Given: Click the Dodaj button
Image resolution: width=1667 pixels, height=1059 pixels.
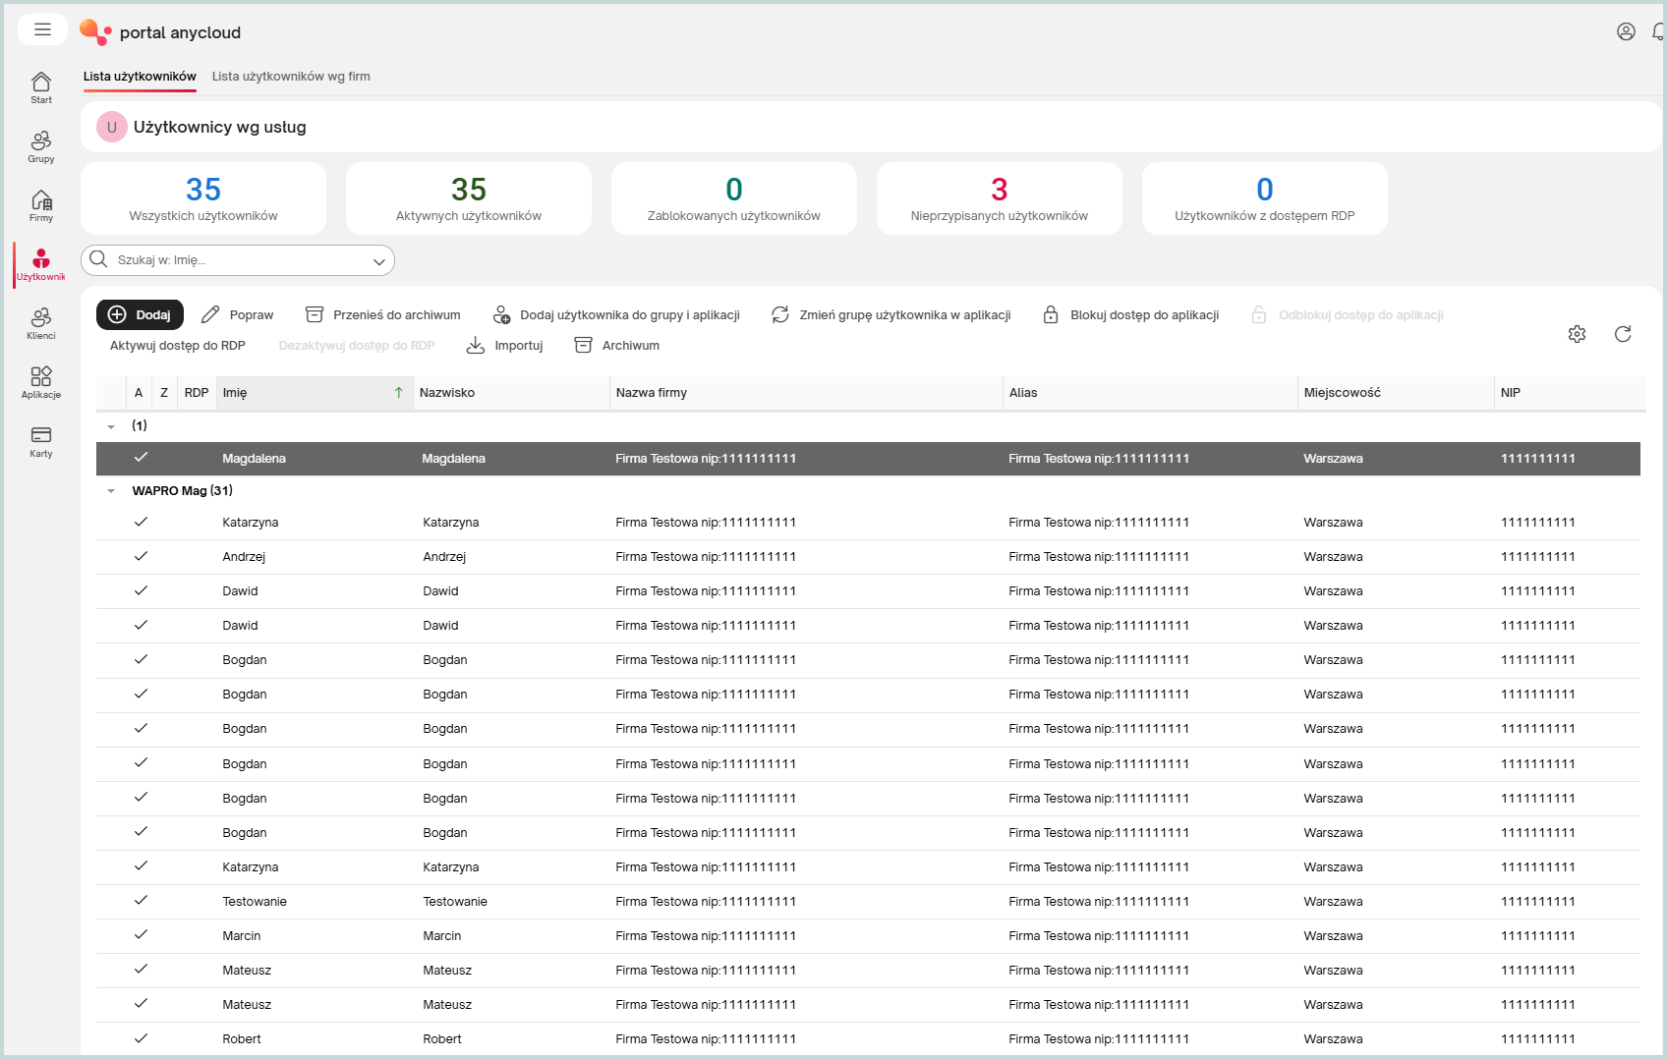Looking at the screenshot, I should click(x=140, y=314).
